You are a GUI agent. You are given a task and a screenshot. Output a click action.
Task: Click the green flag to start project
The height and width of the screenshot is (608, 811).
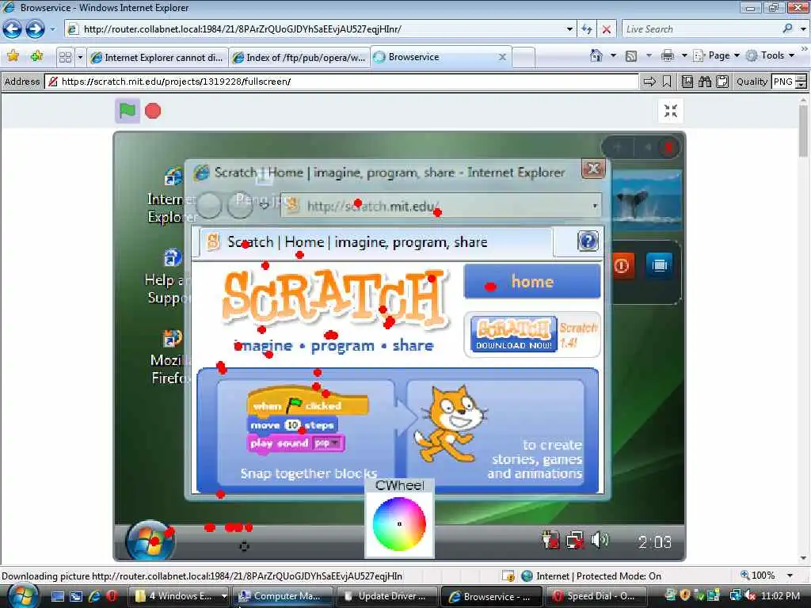click(128, 111)
